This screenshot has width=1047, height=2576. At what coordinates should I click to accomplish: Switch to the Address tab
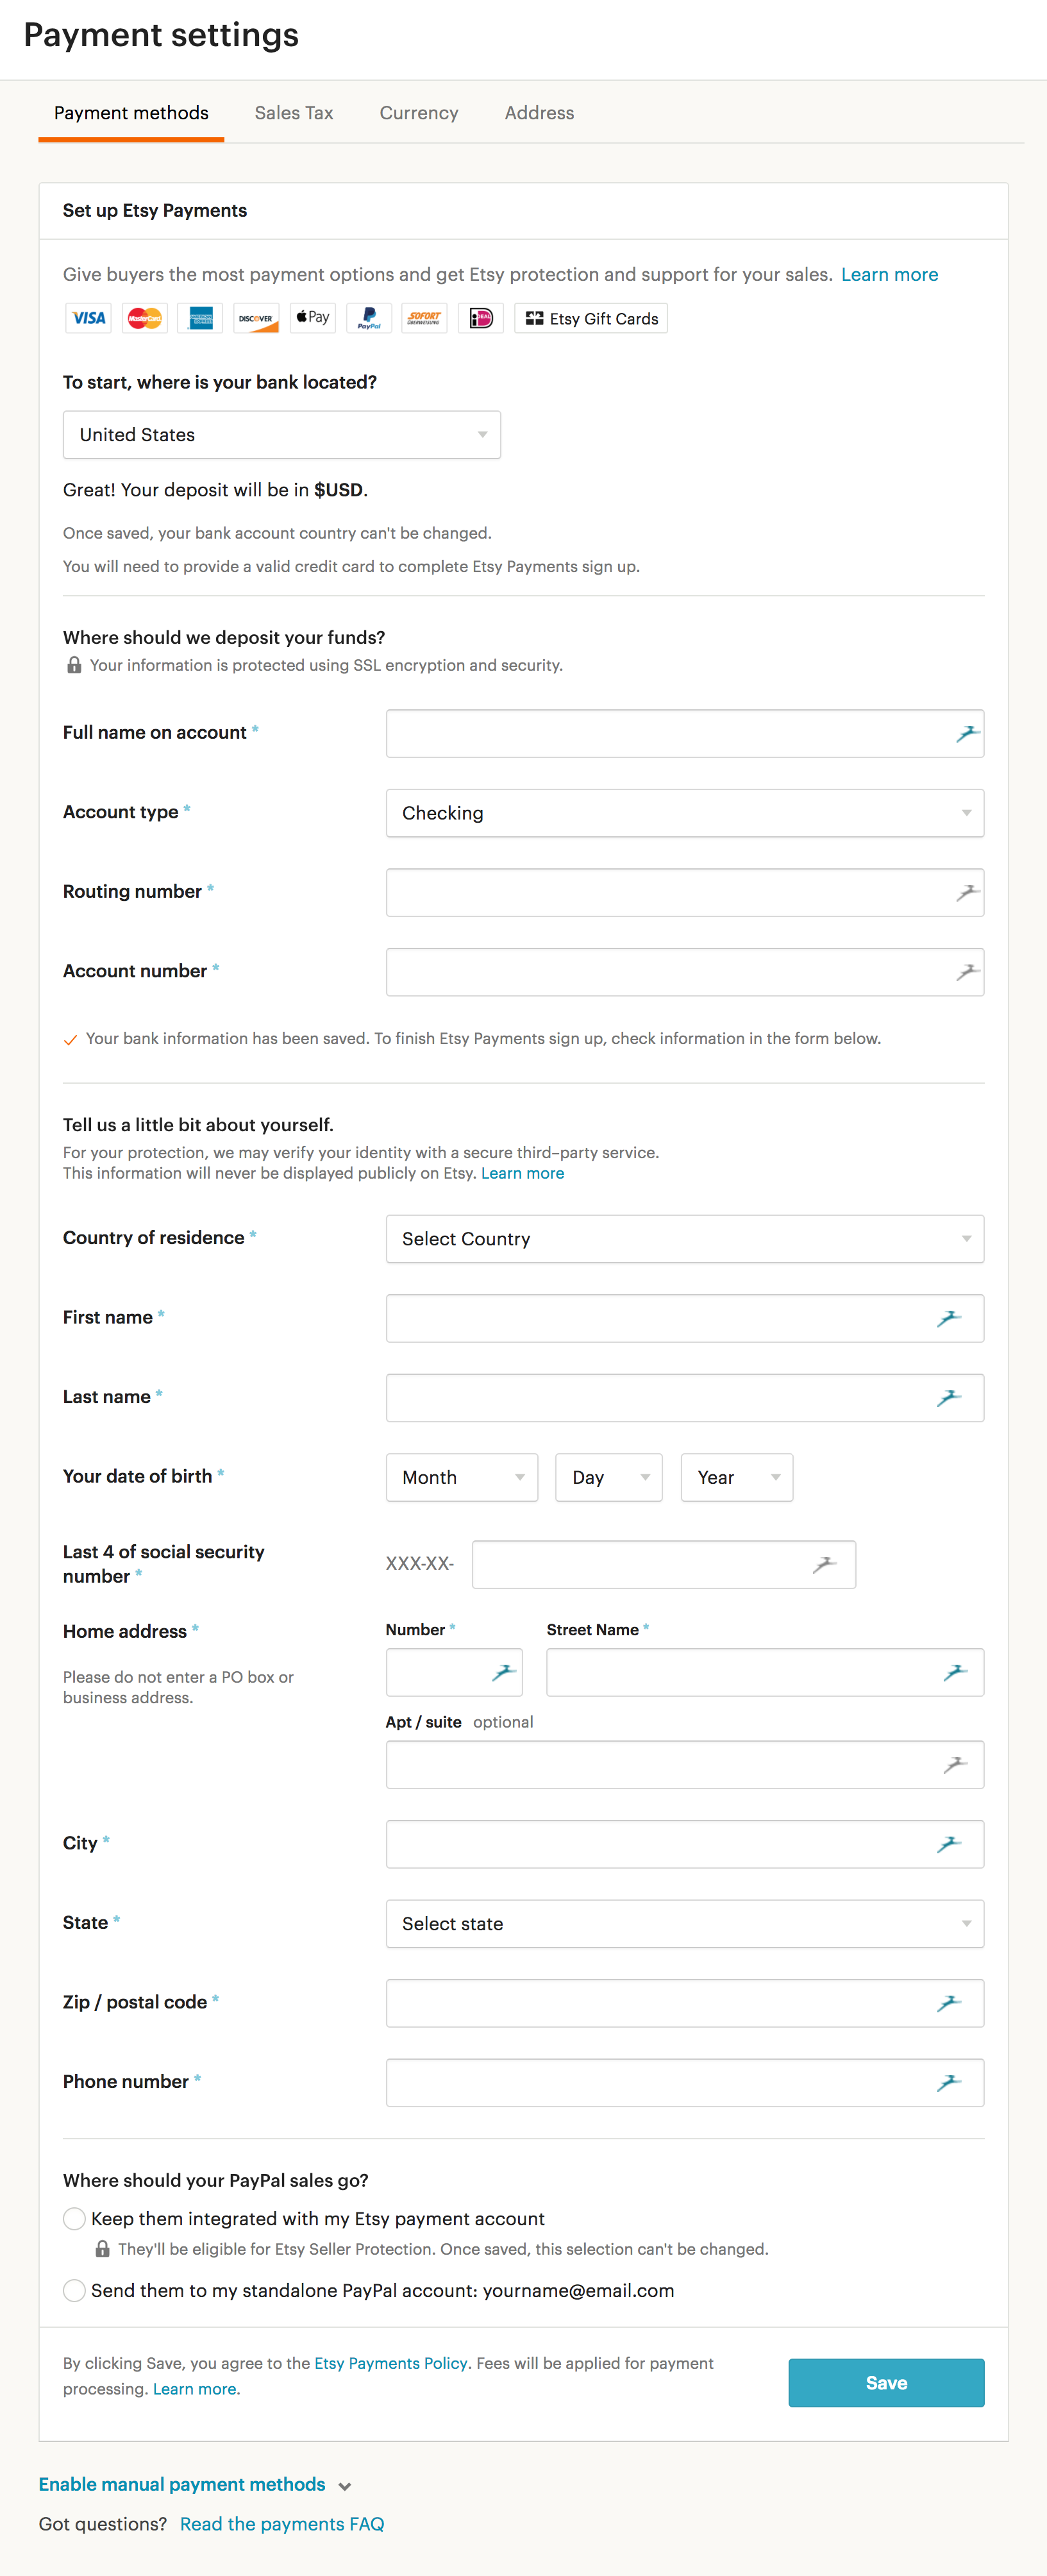(x=539, y=113)
